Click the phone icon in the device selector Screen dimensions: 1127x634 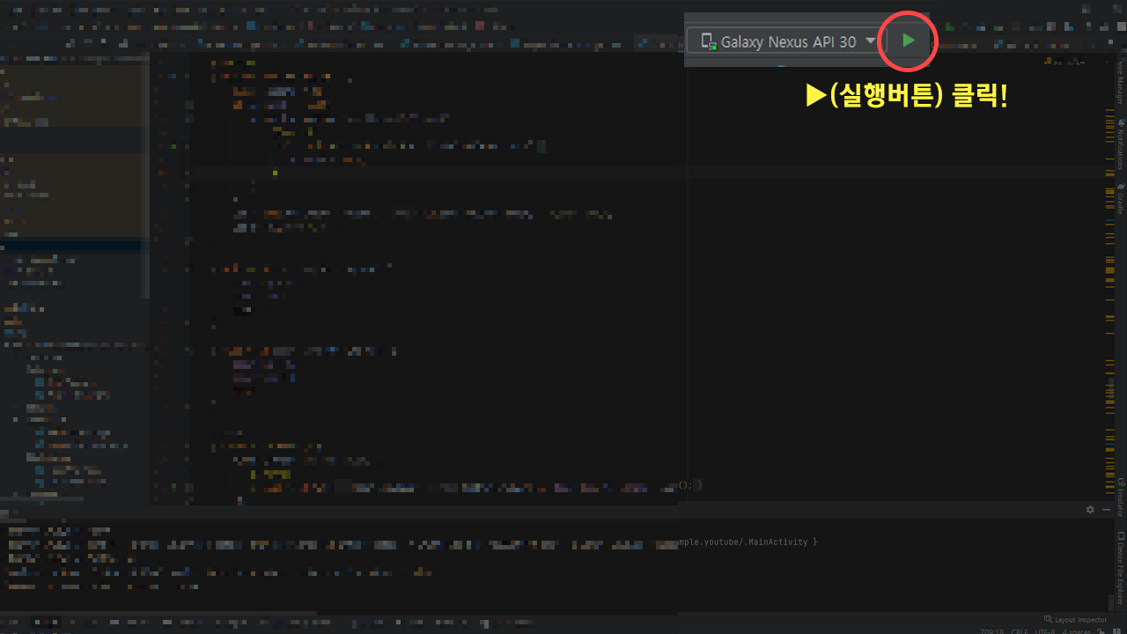(708, 41)
